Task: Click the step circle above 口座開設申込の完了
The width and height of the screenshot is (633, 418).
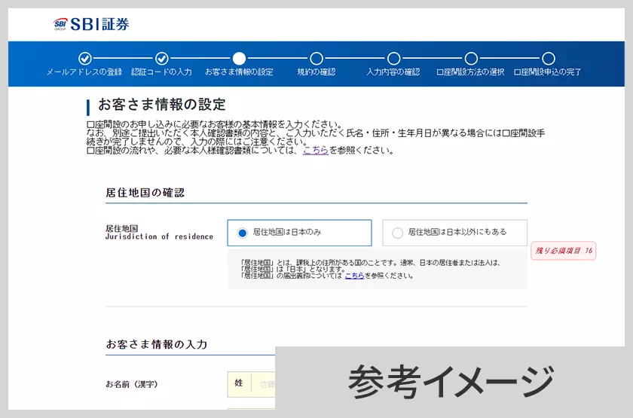Action: [548, 59]
